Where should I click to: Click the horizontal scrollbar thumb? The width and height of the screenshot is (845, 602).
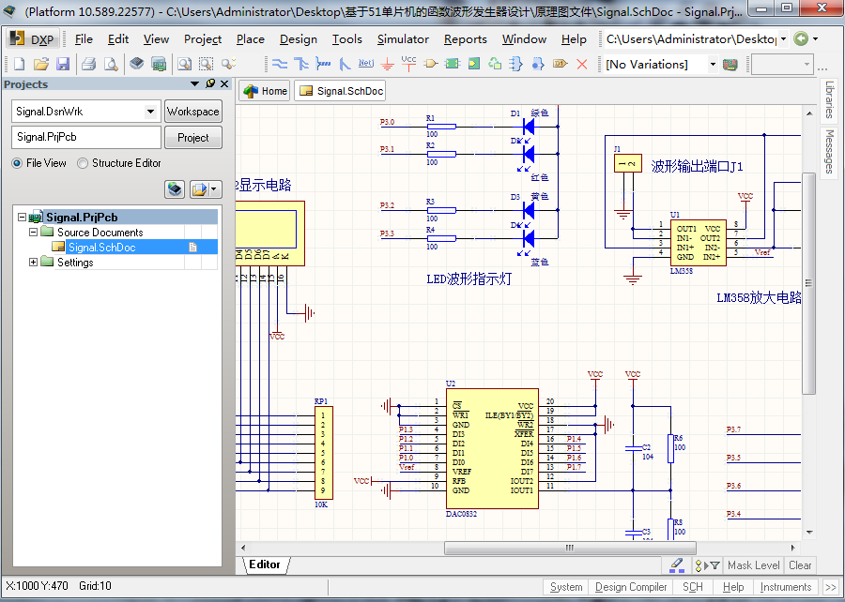(569, 548)
